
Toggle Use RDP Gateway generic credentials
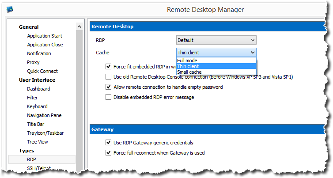pos(109,143)
